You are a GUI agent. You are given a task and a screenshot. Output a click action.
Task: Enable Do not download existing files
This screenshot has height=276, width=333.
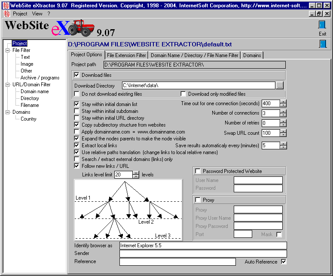[76, 94]
